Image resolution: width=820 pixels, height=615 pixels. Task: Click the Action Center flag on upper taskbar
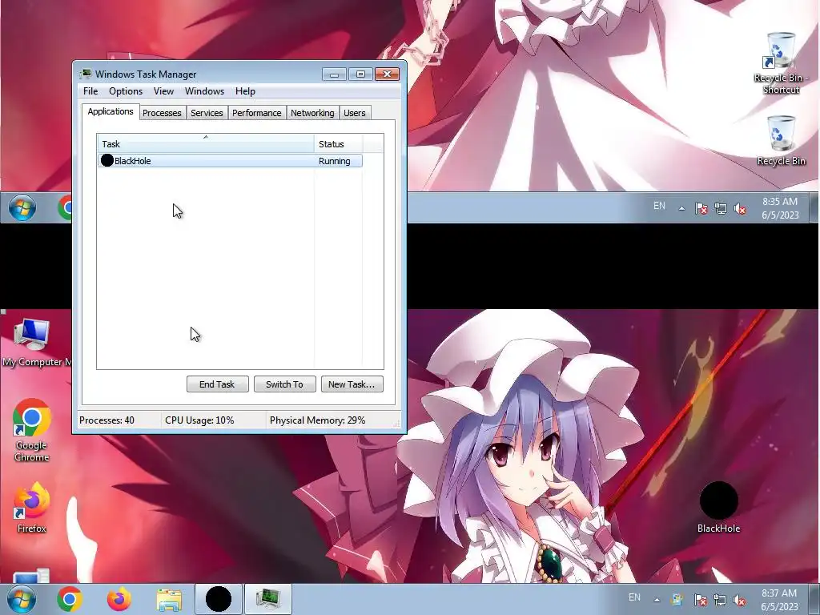pyautogui.click(x=701, y=209)
